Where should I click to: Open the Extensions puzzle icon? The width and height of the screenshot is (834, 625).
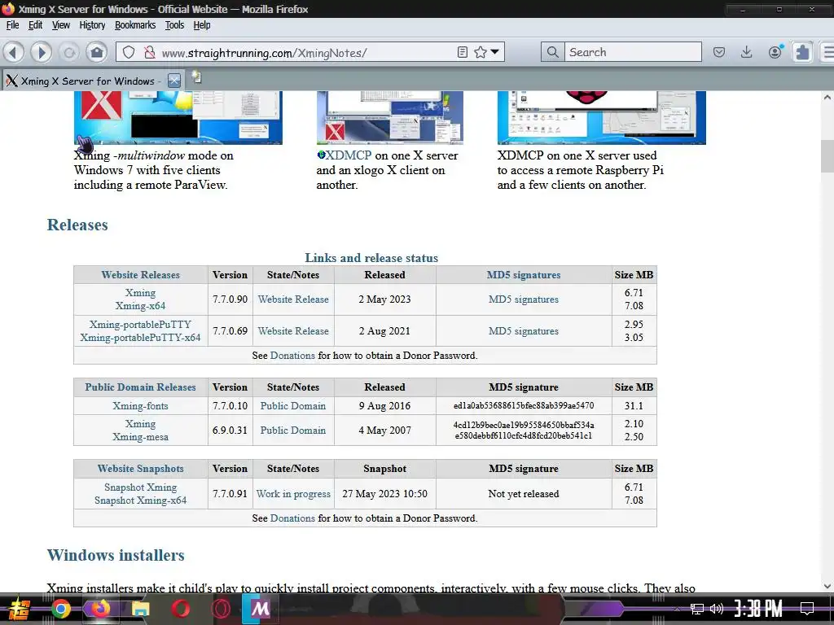coord(802,52)
